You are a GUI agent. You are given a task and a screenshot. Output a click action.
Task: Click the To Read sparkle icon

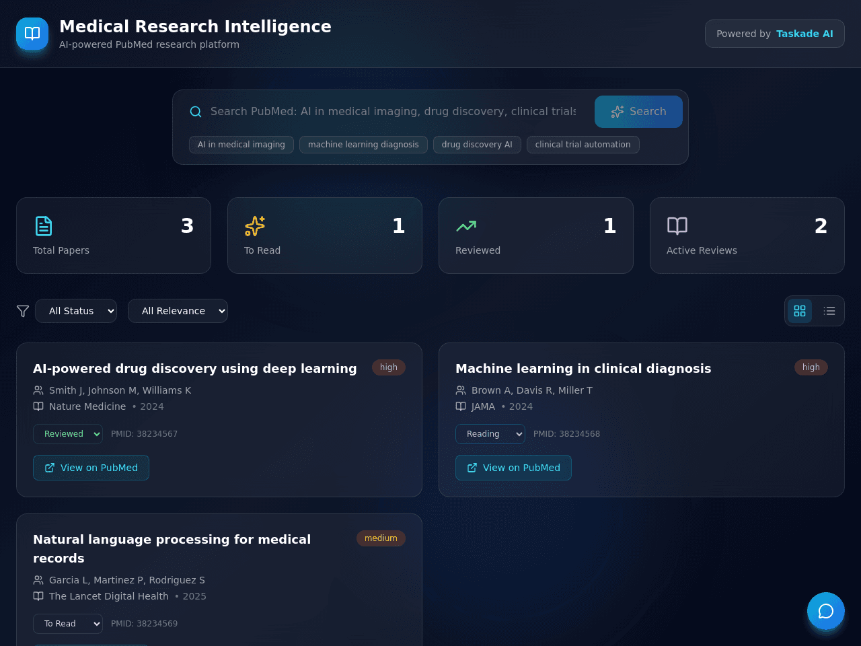pos(255,226)
